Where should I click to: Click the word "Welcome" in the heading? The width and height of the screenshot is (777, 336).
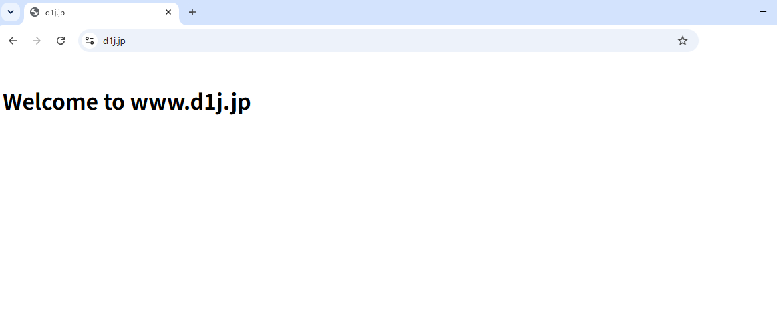51,101
